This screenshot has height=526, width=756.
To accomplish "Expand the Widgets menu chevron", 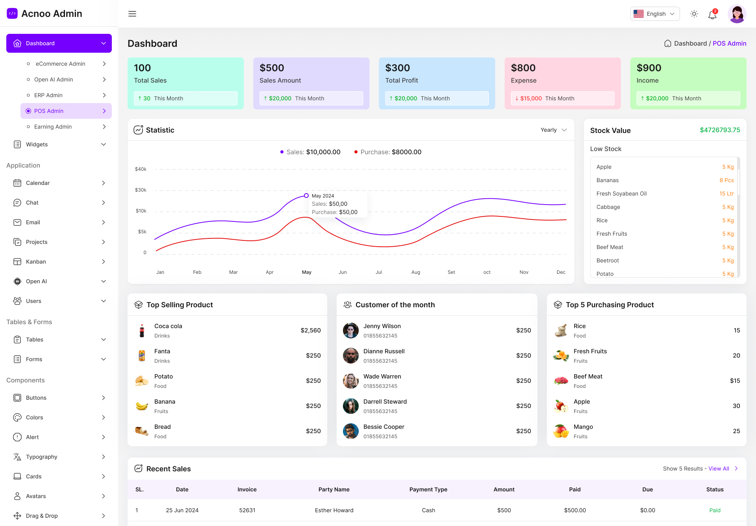I will pos(104,144).
